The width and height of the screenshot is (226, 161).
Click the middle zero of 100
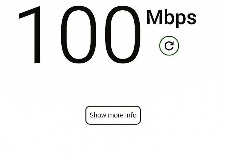coord(79,35)
